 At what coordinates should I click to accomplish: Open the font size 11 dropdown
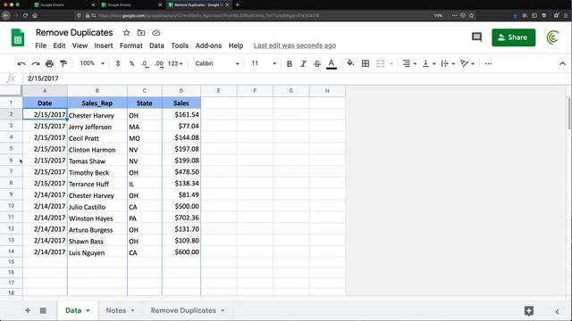pos(264,63)
